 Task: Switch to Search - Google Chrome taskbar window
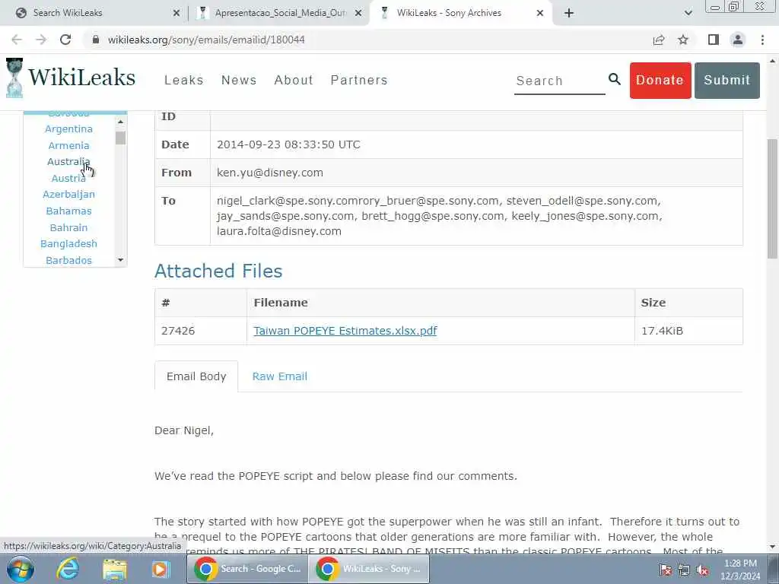[247, 569]
